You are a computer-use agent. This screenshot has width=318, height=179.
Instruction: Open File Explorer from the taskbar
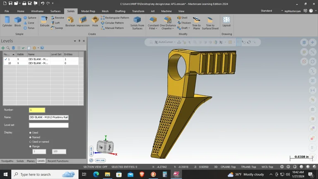pos(107,174)
